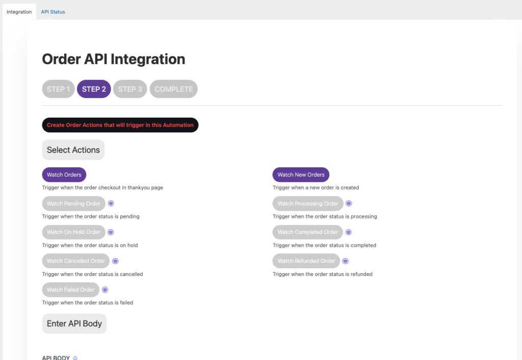Click premium icon beside Watch Processing Order
This screenshot has height=360, width=522.
349,203
